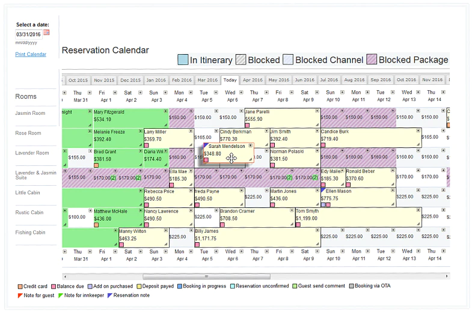
Task: Open the calendar date picker icon
Action: pyautogui.click(x=46, y=32)
